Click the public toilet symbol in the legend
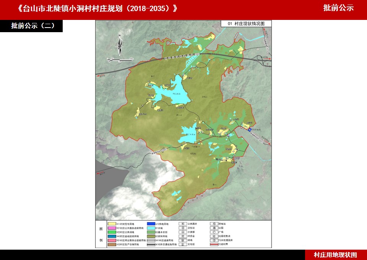The height and width of the screenshot is (260, 367). coord(183,224)
